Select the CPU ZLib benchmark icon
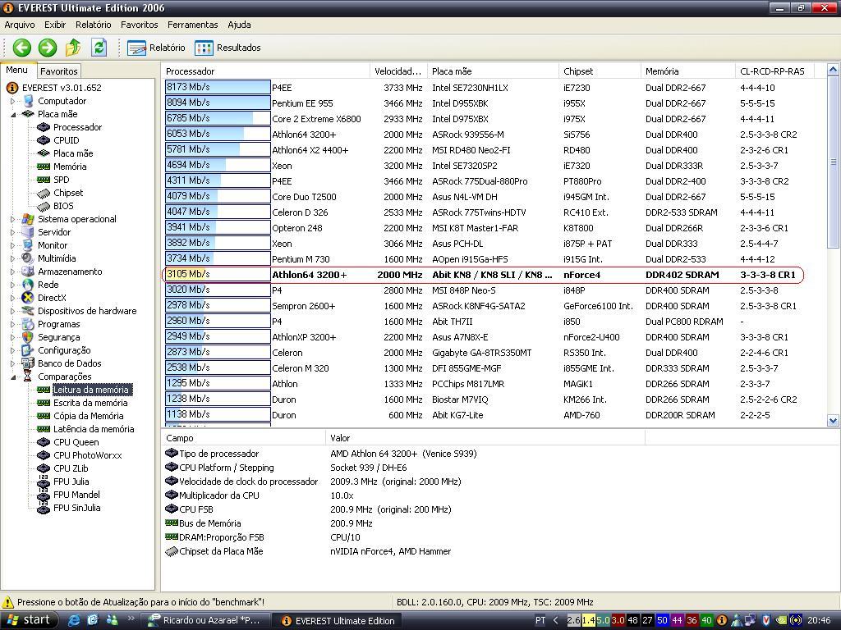 point(44,468)
